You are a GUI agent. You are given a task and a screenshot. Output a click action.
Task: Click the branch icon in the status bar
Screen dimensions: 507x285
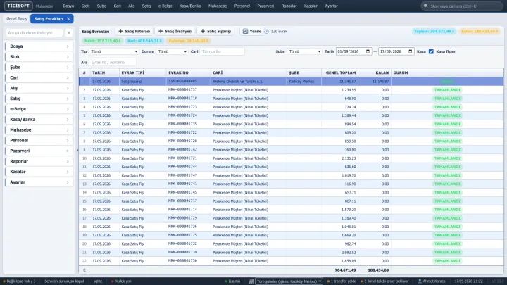pyautogui.click(x=251, y=281)
